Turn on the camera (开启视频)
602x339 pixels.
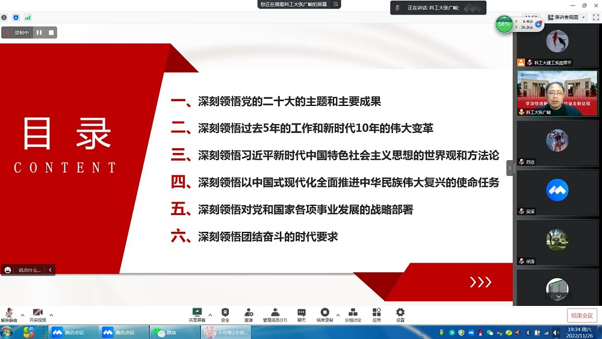click(37, 314)
